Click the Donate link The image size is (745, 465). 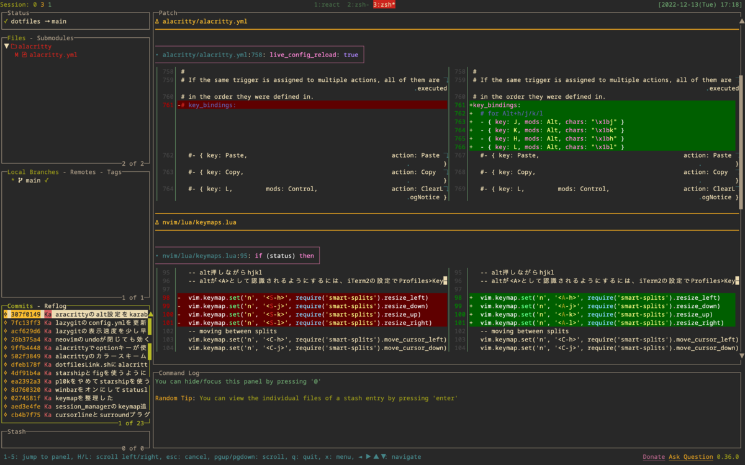(654, 457)
